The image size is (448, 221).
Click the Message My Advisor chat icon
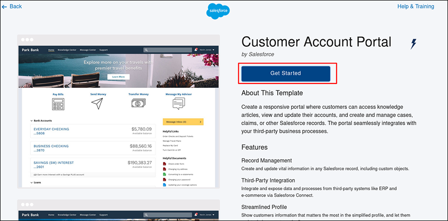point(179,104)
